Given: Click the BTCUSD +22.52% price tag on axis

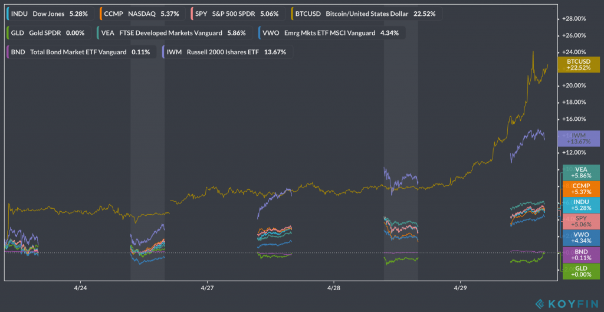Looking at the screenshot, I should (578, 64).
